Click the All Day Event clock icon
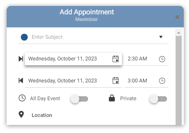The height and width of the screenshot is (133, 189). (22, 98)
